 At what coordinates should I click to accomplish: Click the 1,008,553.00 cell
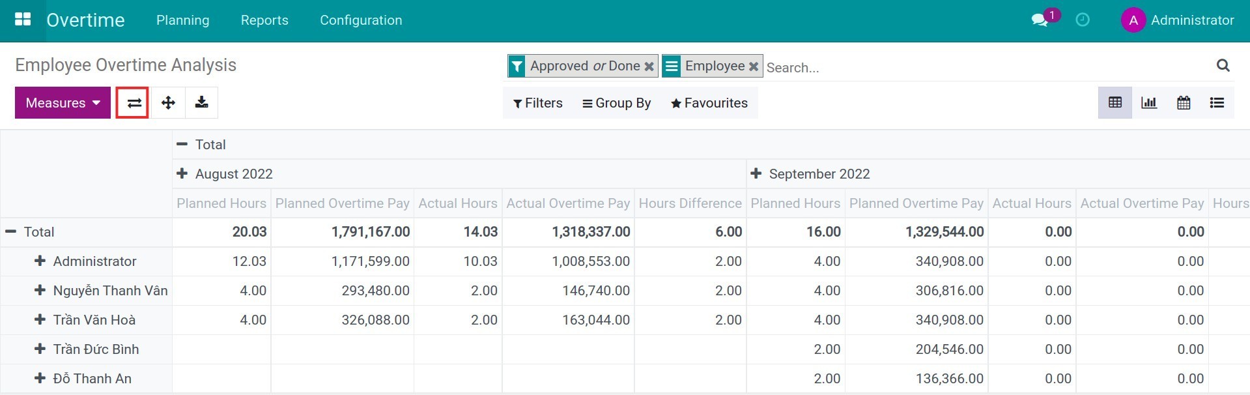(x=568, y=261)
